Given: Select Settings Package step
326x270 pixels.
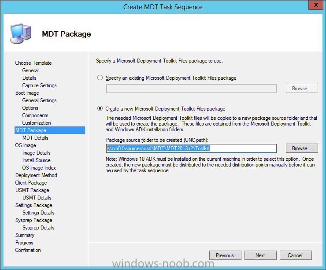Looking at the screenshot, I should pyautogui.click(x=33, y=205).
